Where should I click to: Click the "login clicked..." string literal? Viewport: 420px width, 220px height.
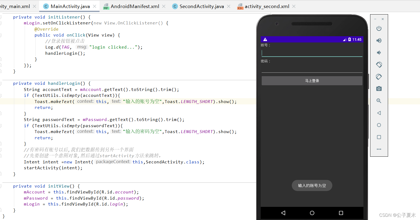pos(113,47)
